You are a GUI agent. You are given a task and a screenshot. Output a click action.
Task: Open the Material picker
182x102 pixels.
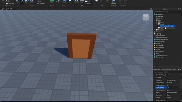[x=76, y=1]
